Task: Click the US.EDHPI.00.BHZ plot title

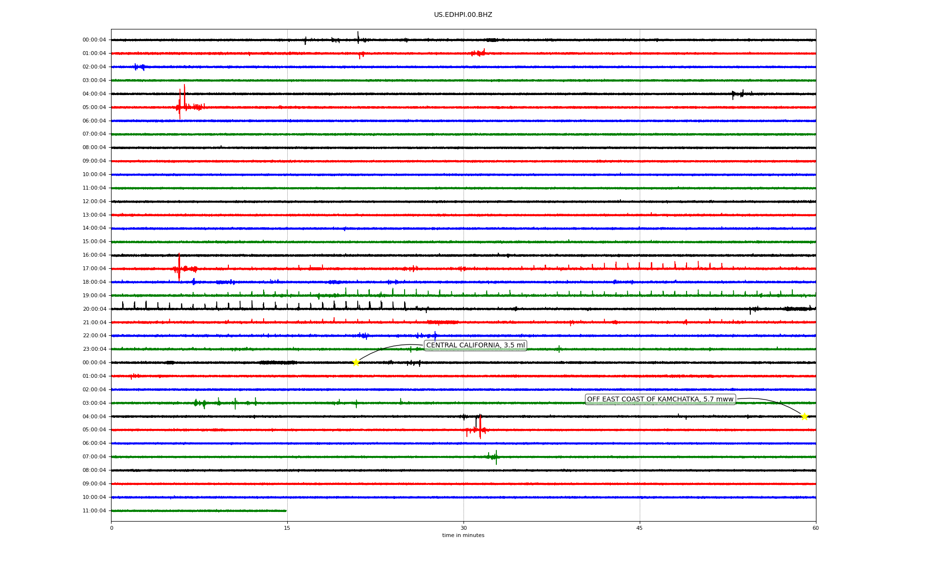Action: tap(463, 15)
